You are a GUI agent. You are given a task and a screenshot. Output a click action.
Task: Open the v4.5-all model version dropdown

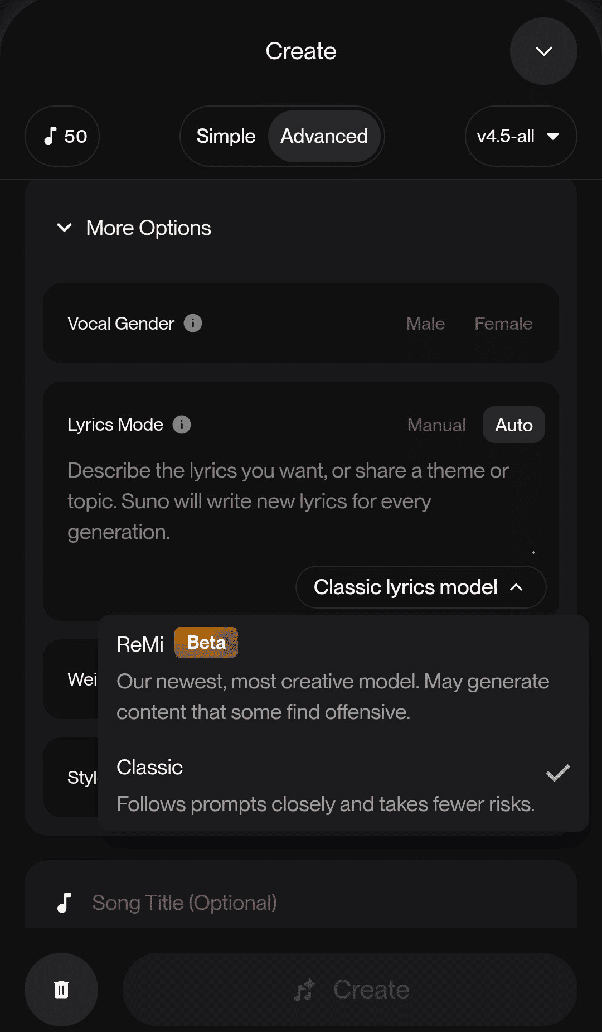tap(521, 136)
